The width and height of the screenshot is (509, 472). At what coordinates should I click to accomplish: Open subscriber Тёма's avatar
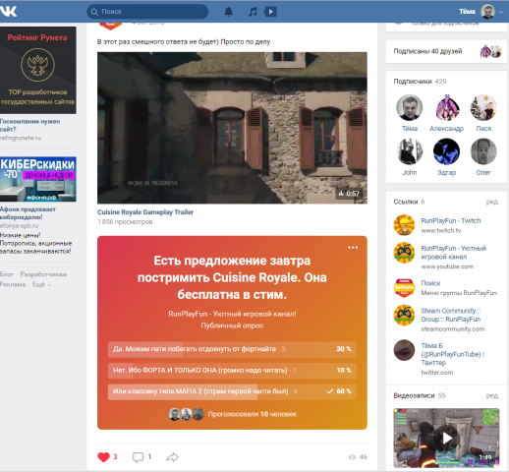click(410, 107)
